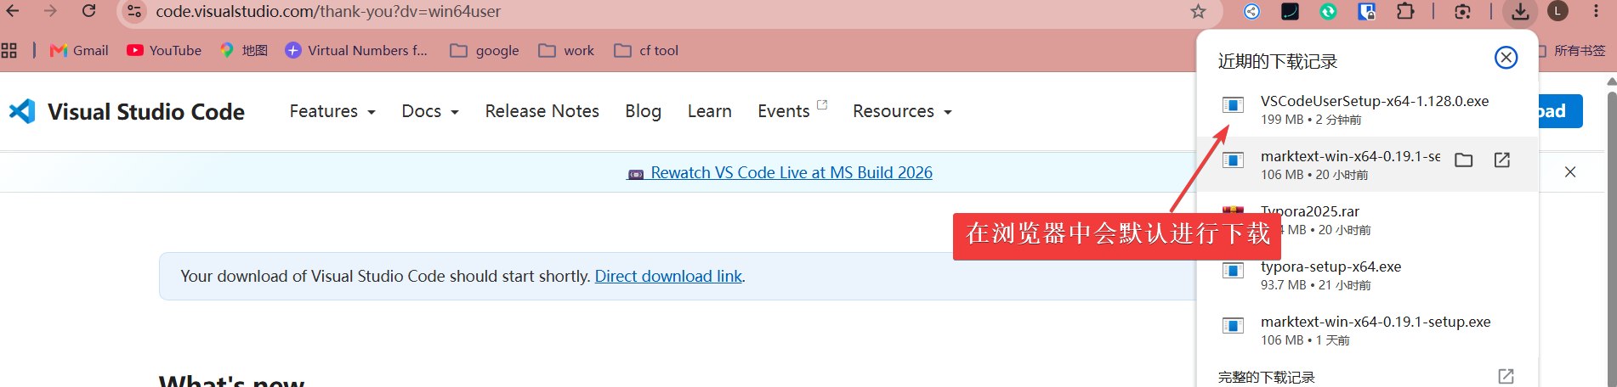Click icon of marktext downloaded 1 天前
The width and height of the screenshot is (1617, 387).
[x=1233, y=326]
